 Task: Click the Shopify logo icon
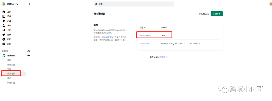pos(3,4)
